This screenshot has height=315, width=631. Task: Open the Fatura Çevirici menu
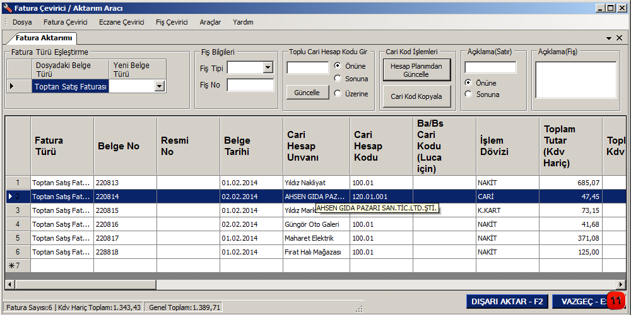tap(65, 22)
